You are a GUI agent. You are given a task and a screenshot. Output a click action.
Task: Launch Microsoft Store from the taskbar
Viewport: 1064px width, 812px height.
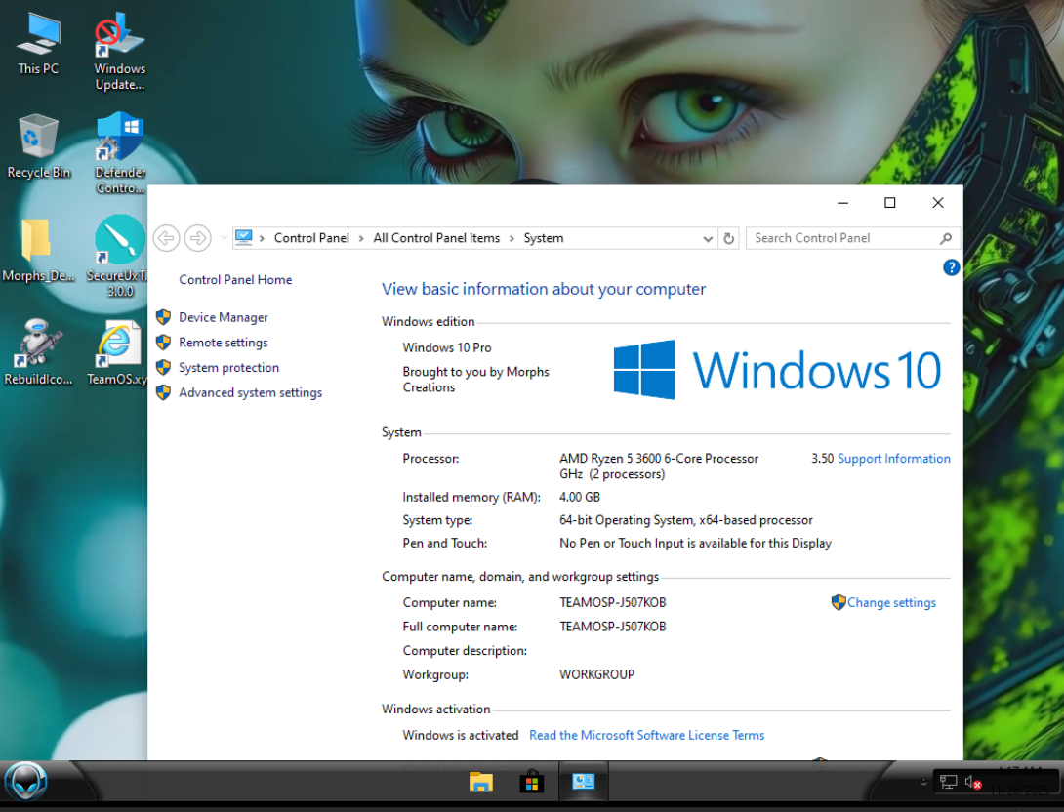tap(532, 782)
